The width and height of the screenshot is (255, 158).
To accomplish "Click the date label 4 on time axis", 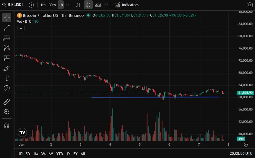I will click(110, 144).
